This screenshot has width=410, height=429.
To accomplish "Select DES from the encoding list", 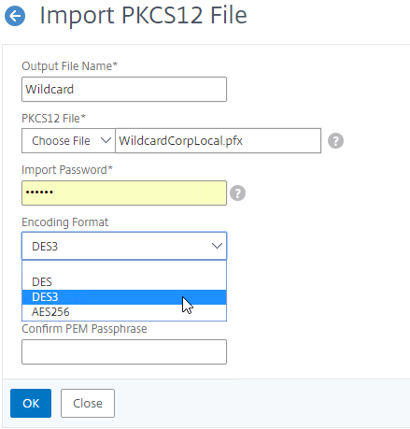I will click(x=124, y=282).
